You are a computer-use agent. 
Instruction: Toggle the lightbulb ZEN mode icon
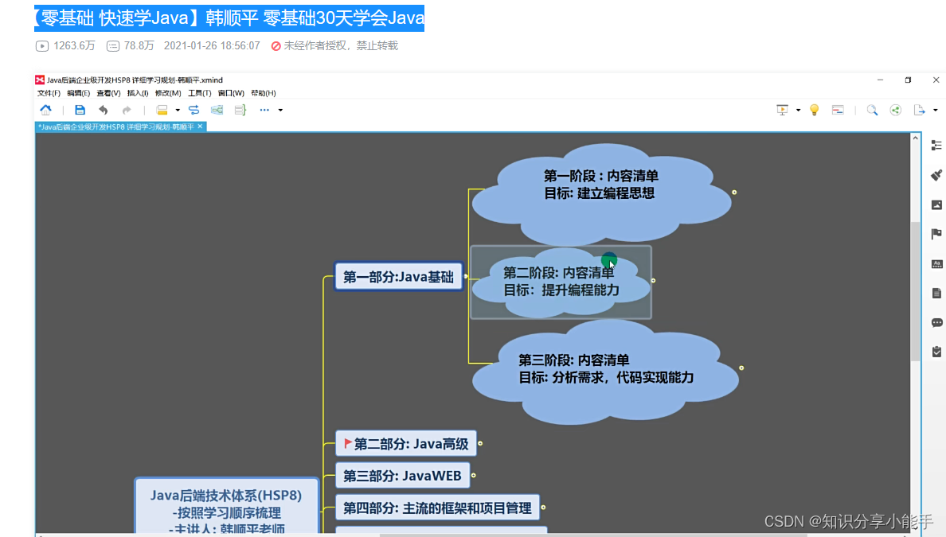(814, 110)
